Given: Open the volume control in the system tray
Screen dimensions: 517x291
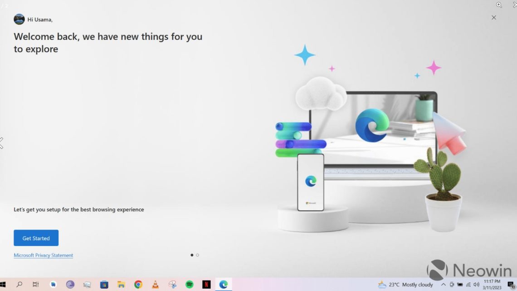Looking at the screenshot, I should coord(476,285).
